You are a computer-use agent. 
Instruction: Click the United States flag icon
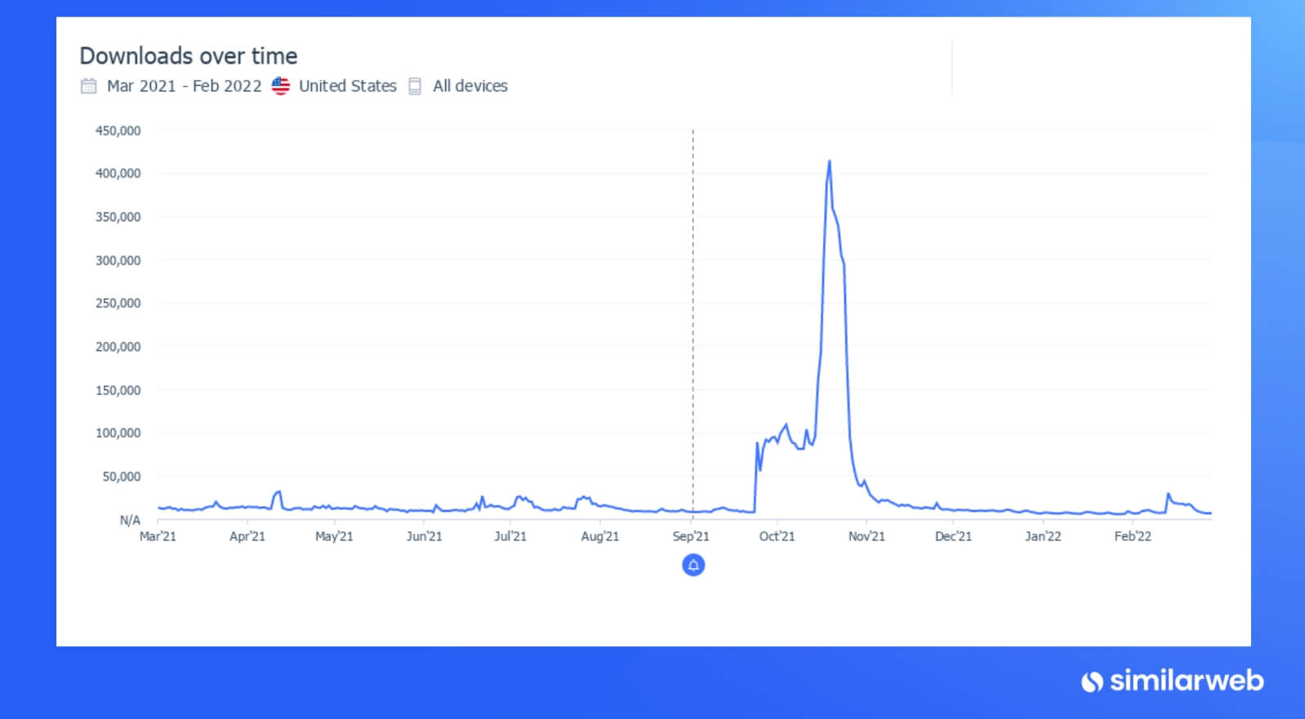coord(280,86)
